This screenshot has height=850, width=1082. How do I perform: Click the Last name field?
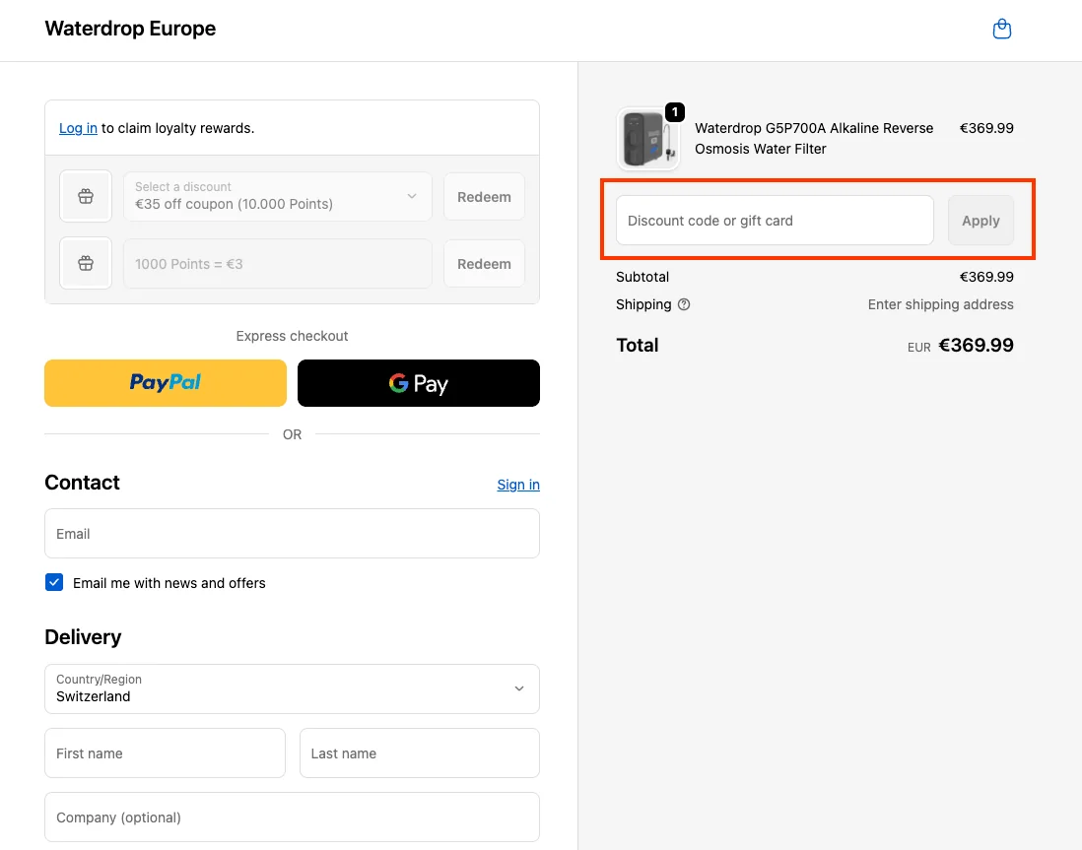[x=420, y=752]
